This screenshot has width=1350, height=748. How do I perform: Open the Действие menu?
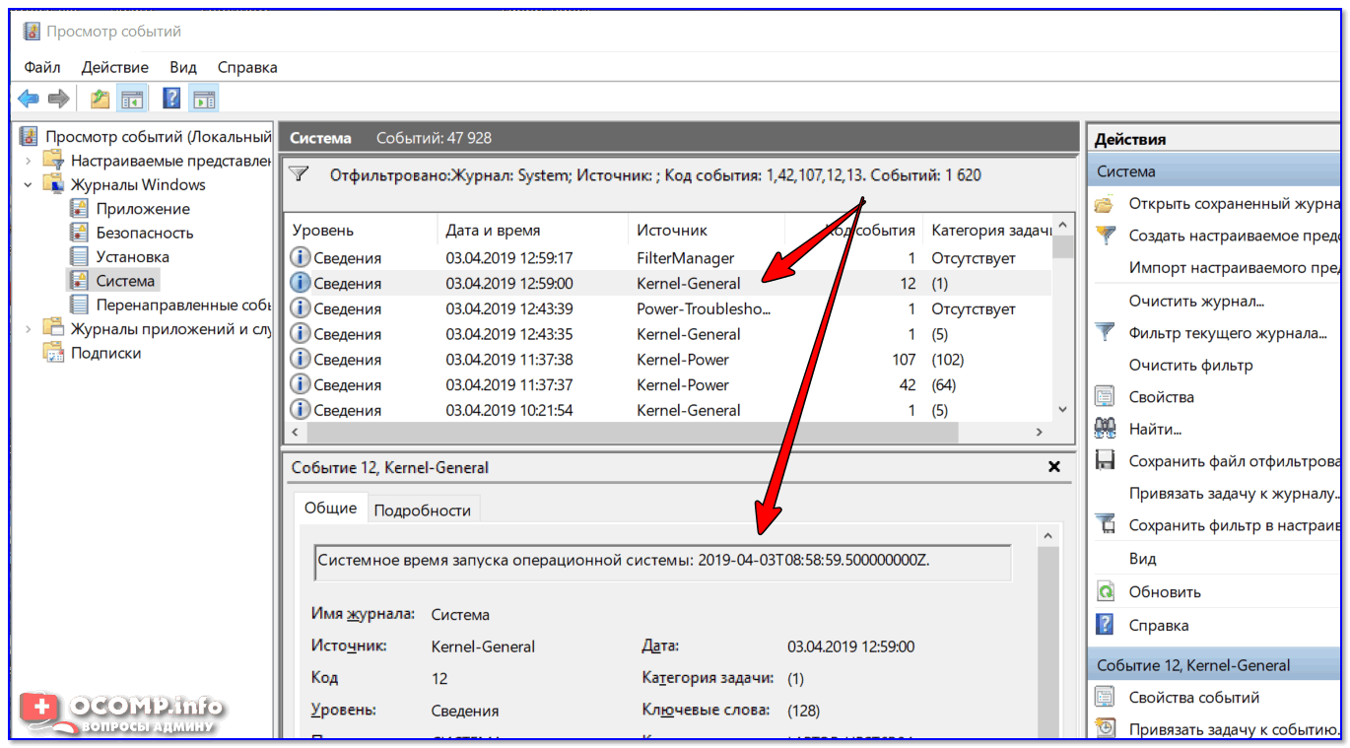click(115, 67)
